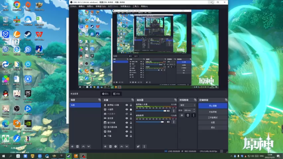Image resolution: width=283 pixels, height=159 pixels.
Task: Pop out the Sources dock
Action: pyautogui.click(x=133, y=100)
